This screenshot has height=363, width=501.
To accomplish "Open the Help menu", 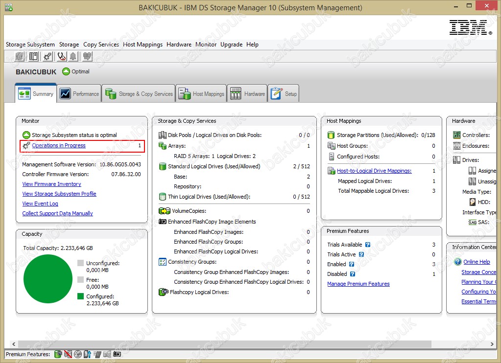I will pos(252,45).
